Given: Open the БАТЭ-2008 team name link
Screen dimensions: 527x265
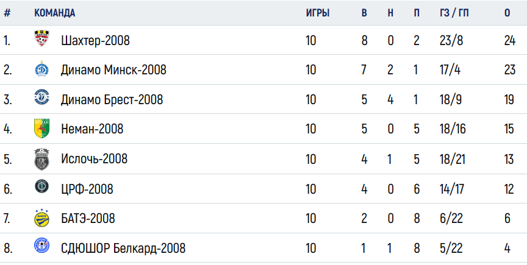Looking at the screenshot, I should (88, 218).
